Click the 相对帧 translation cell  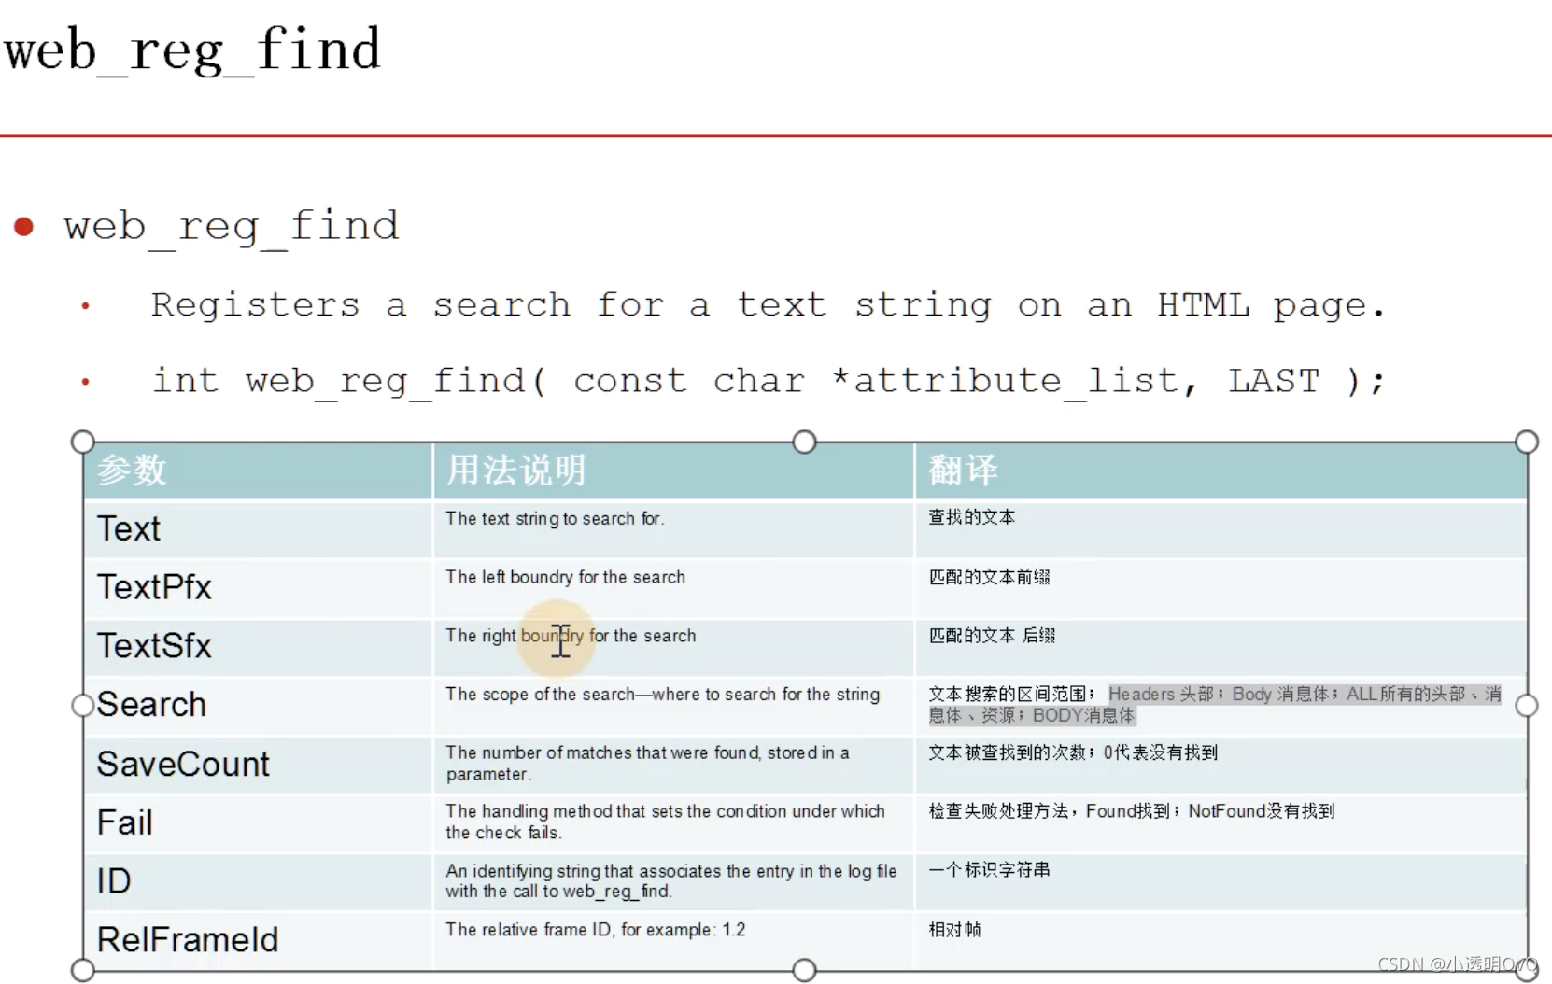click(1220, 940)
